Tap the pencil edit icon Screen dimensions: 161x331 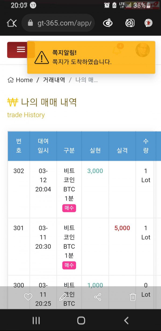63,297
